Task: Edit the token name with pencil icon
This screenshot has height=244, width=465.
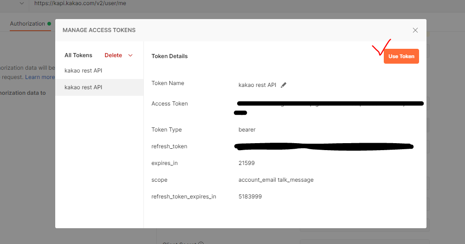Action: tap(284, 85)
